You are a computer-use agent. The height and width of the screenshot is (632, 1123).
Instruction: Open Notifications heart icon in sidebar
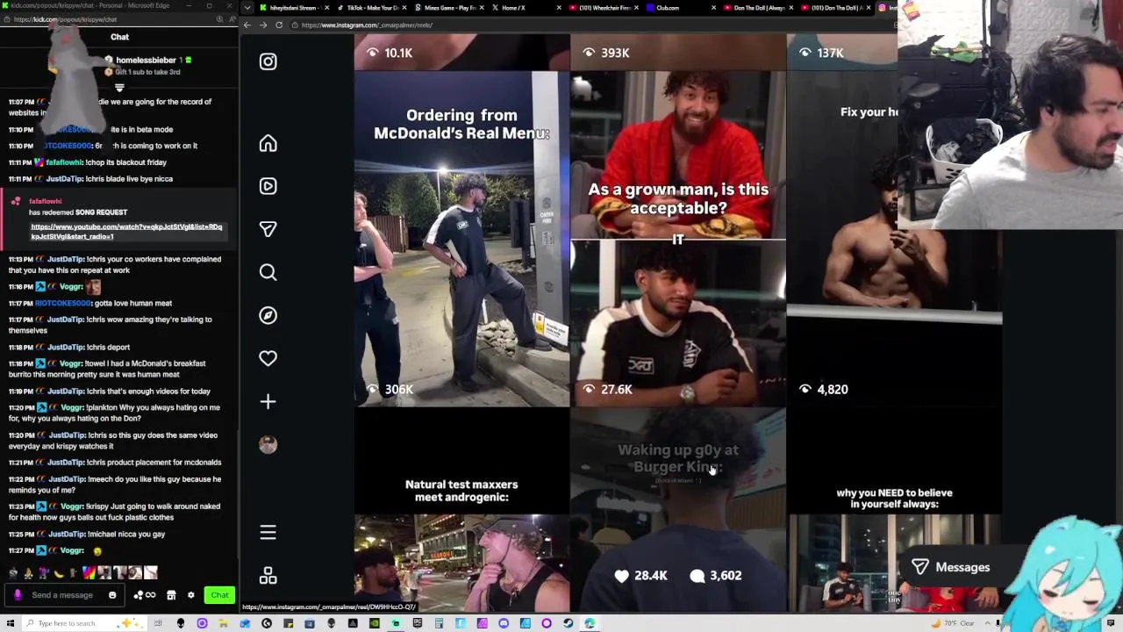268,358
